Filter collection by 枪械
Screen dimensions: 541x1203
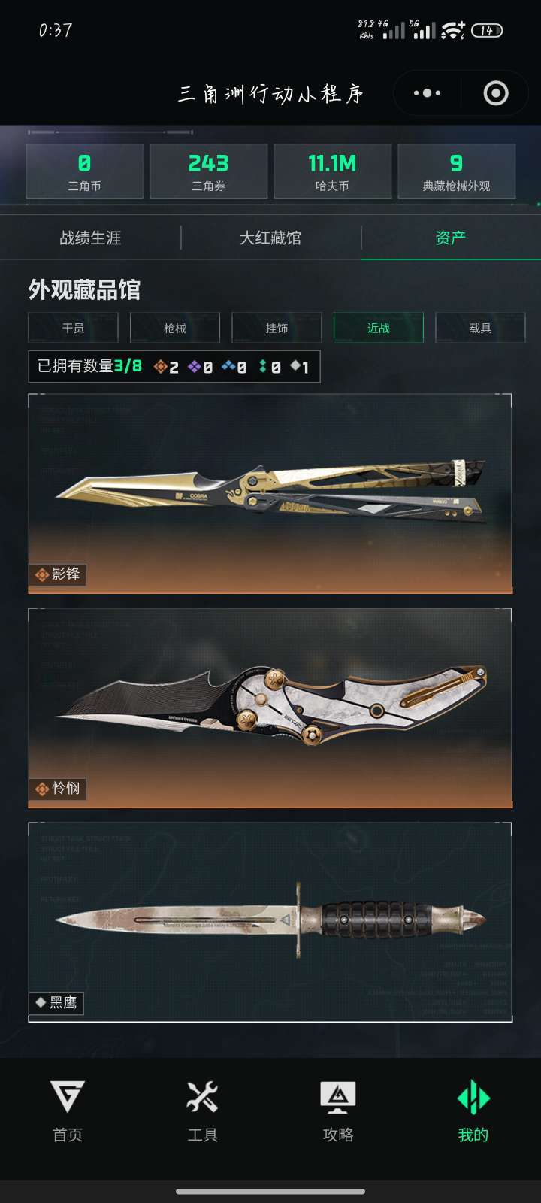point(175,328)
